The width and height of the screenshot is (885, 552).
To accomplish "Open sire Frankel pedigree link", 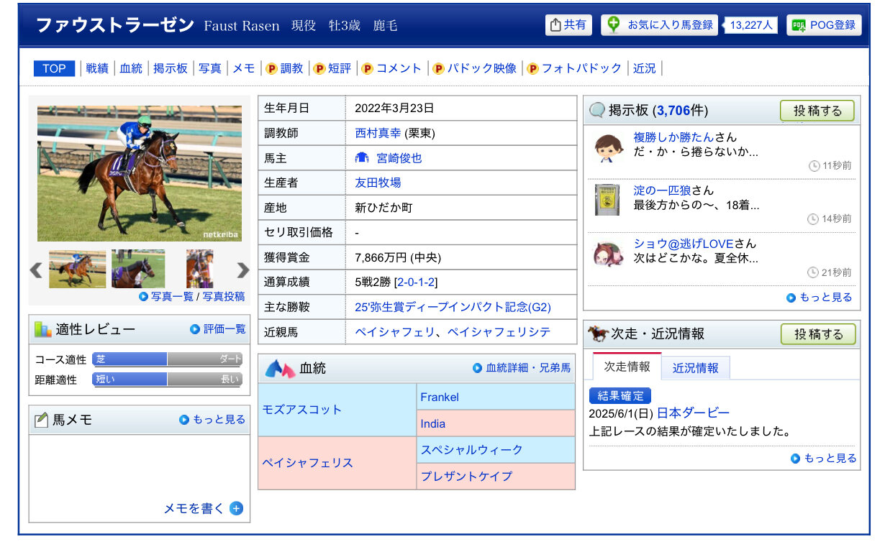I will 440,397.
